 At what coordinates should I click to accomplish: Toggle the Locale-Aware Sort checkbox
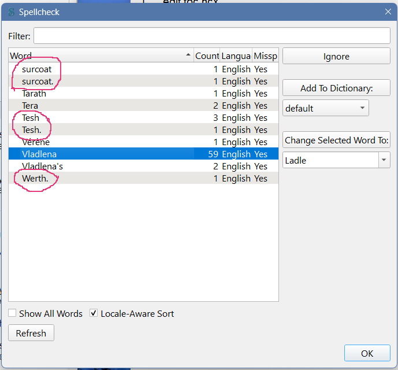[x=94, y=314]
